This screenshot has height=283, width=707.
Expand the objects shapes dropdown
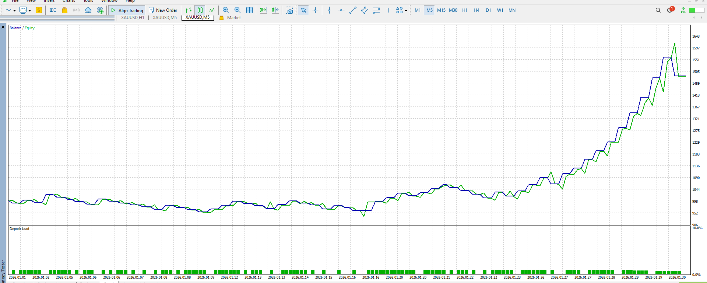tap(406, 11)
